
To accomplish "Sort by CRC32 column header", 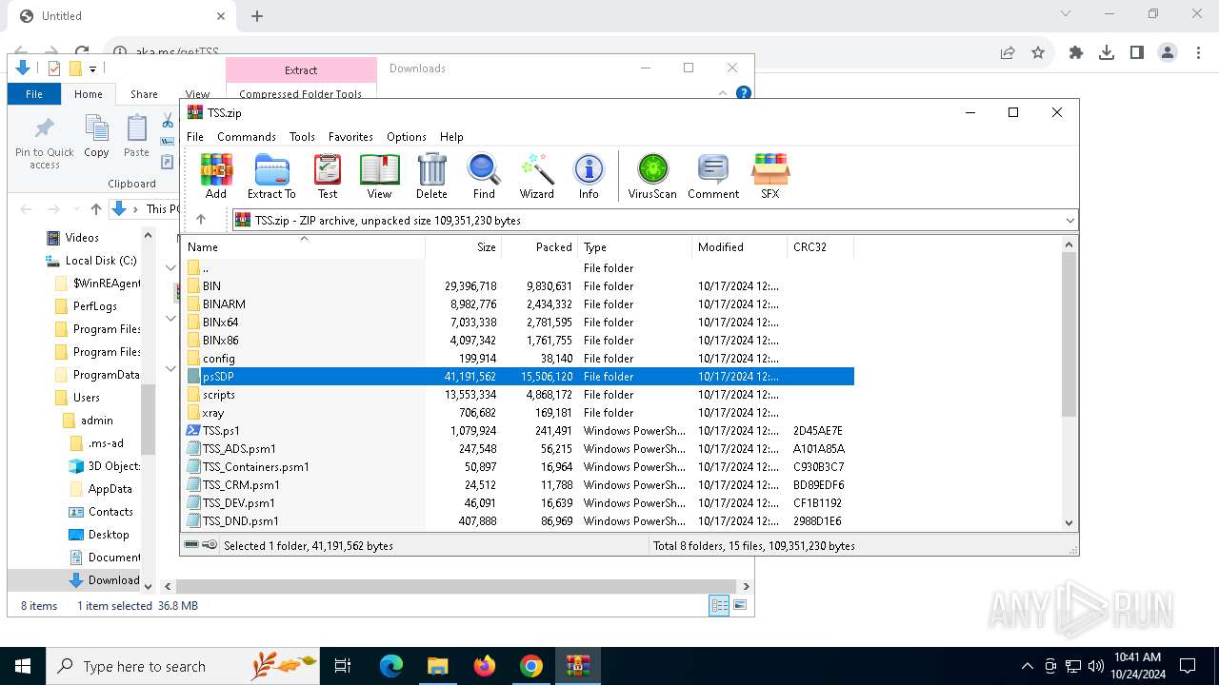I will click(820, 247).
